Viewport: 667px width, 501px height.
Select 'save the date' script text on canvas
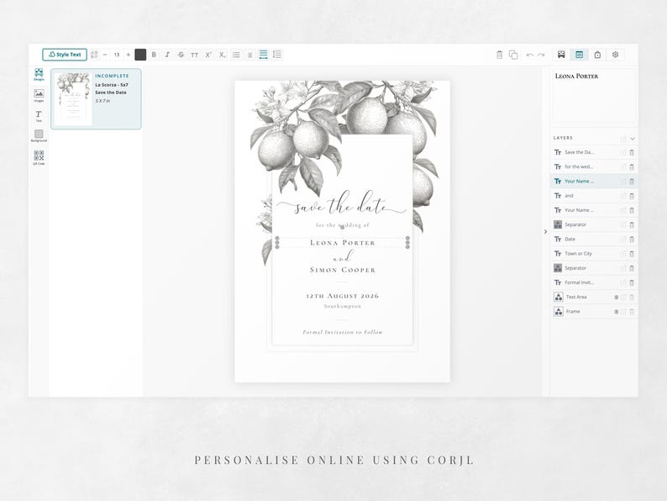[x=342, y=204]
